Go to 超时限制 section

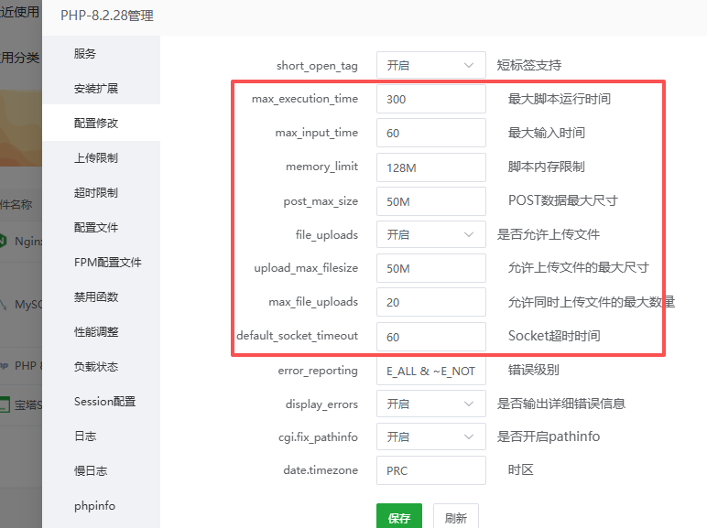tap(96, 192)
